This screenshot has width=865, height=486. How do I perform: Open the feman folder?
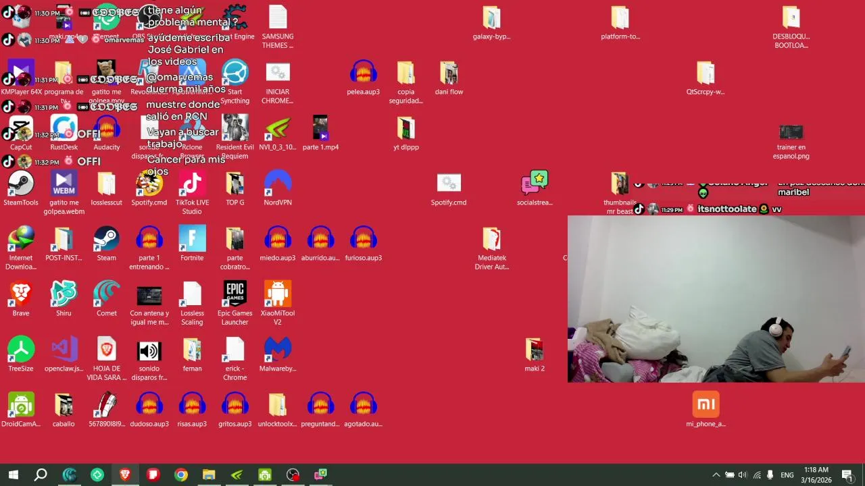click(192, 355)
